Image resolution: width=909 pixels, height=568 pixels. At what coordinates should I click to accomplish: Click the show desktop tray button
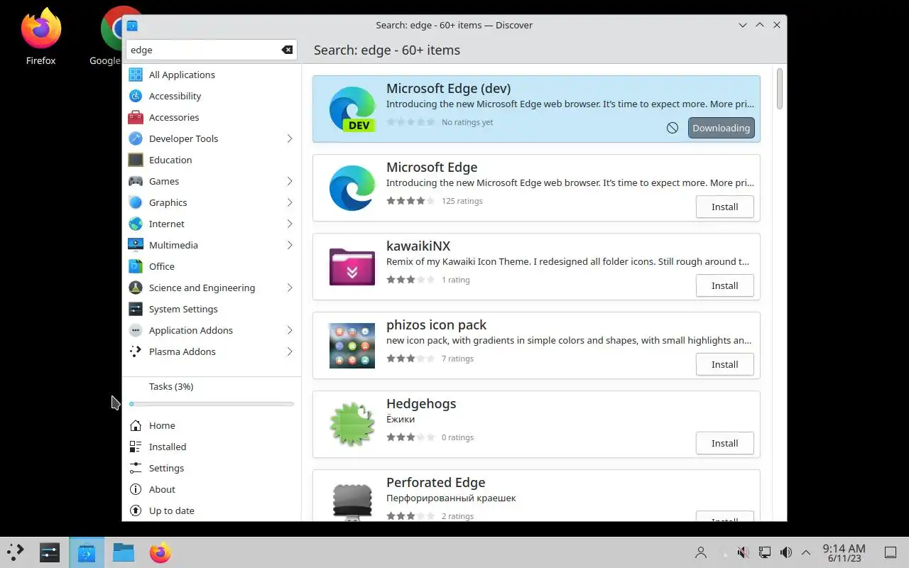890,552
